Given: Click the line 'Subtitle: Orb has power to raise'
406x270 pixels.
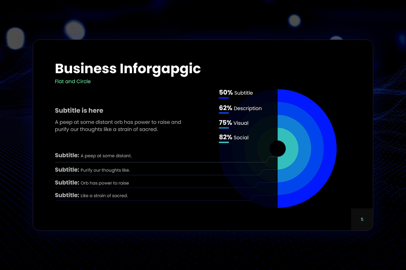Looking at the screenshot, I should click(92, 183).
